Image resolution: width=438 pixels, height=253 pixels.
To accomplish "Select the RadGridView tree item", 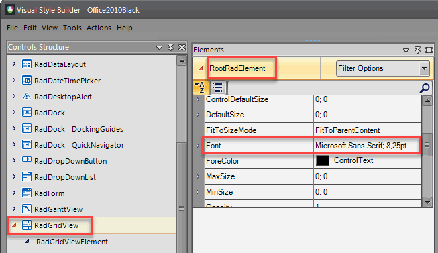I will (x=56, y=225).
